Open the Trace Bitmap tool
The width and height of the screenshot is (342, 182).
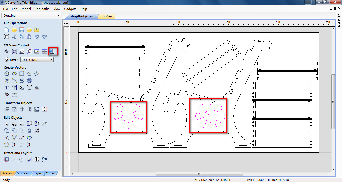7,95
